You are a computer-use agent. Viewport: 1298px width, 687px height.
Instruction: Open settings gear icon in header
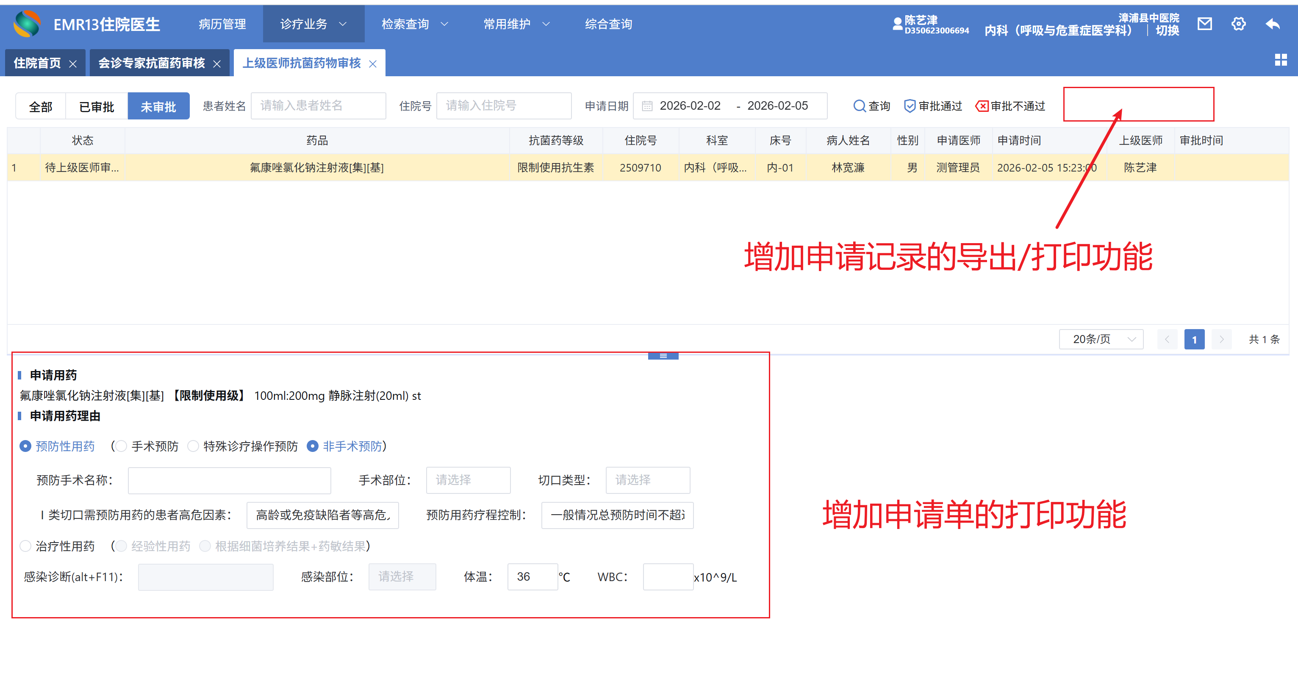pyautogui.click(x=1238, y=24)
